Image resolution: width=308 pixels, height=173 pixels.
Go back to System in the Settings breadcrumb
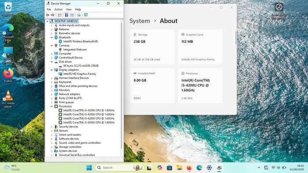(x=139, y=21)
